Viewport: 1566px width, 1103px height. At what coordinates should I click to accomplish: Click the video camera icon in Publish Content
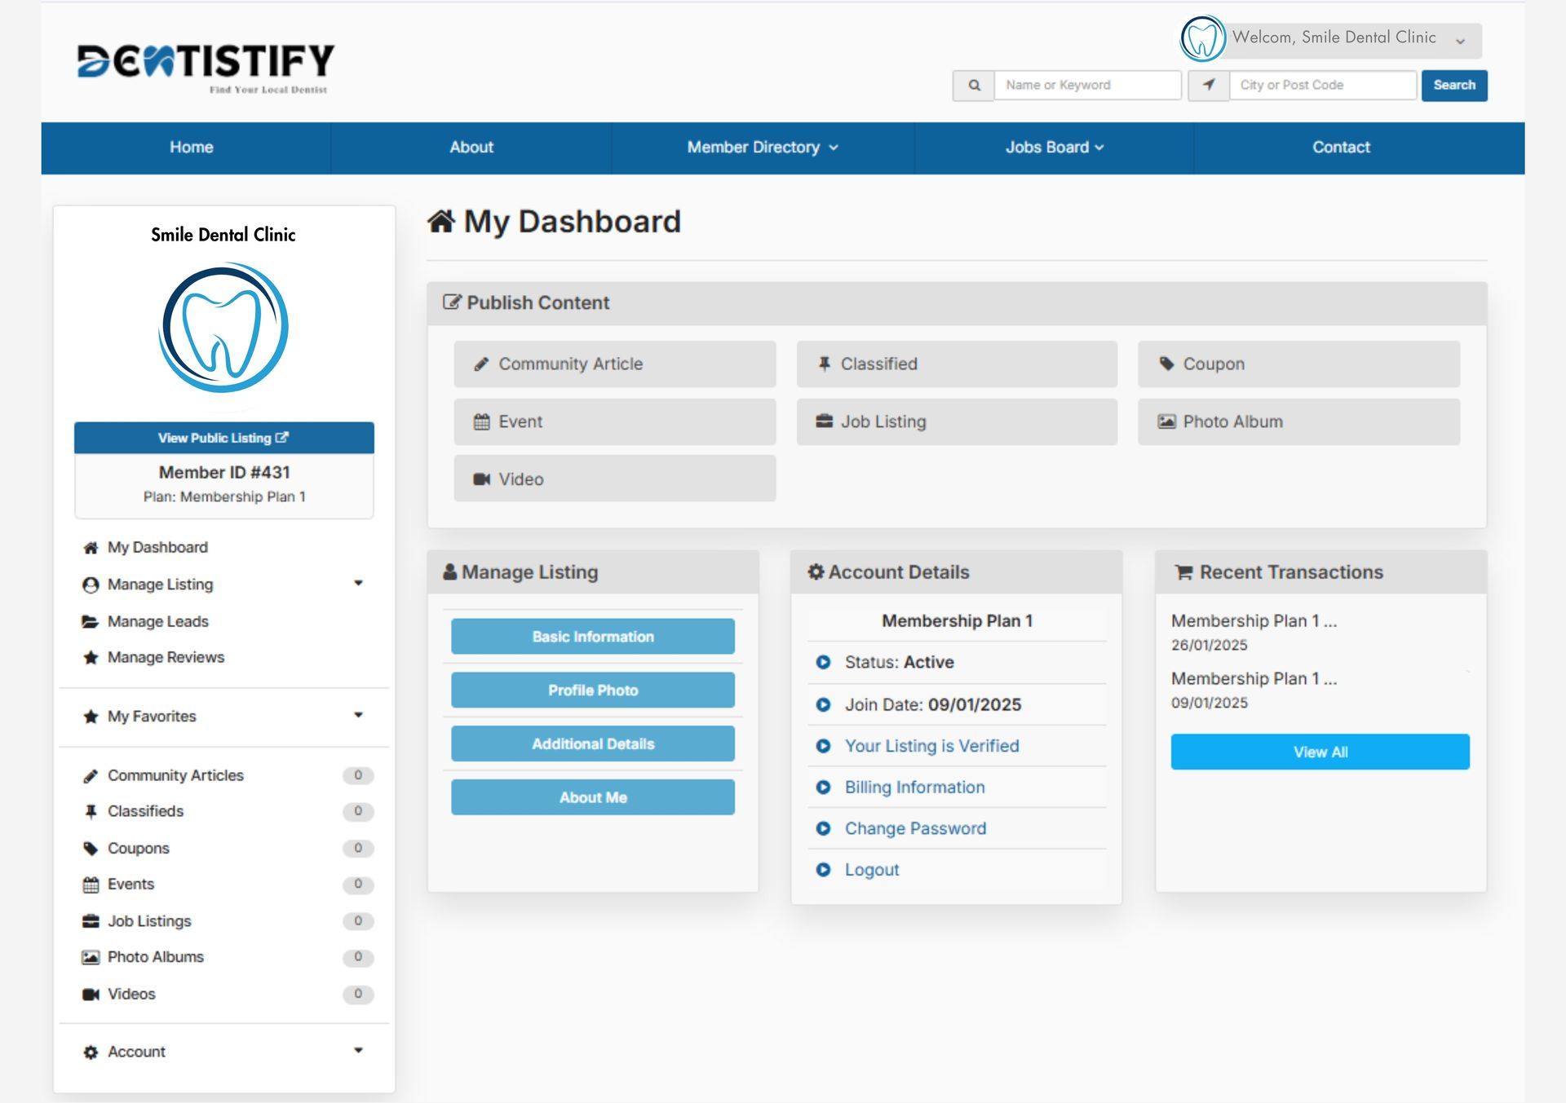click(x=481, y=479)
